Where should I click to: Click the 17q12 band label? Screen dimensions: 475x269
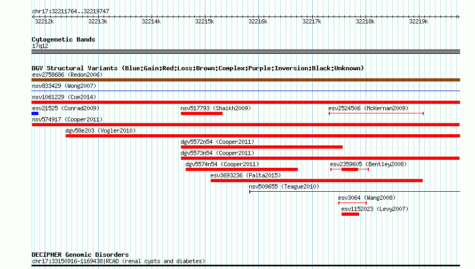40,46
